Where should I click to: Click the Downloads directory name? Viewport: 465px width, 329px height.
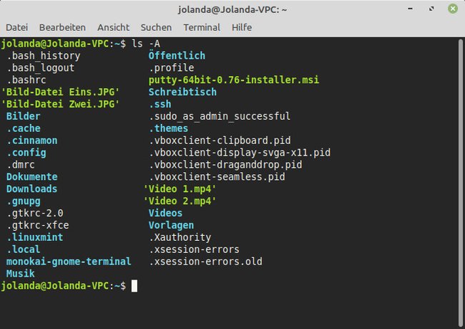(31, 189)
